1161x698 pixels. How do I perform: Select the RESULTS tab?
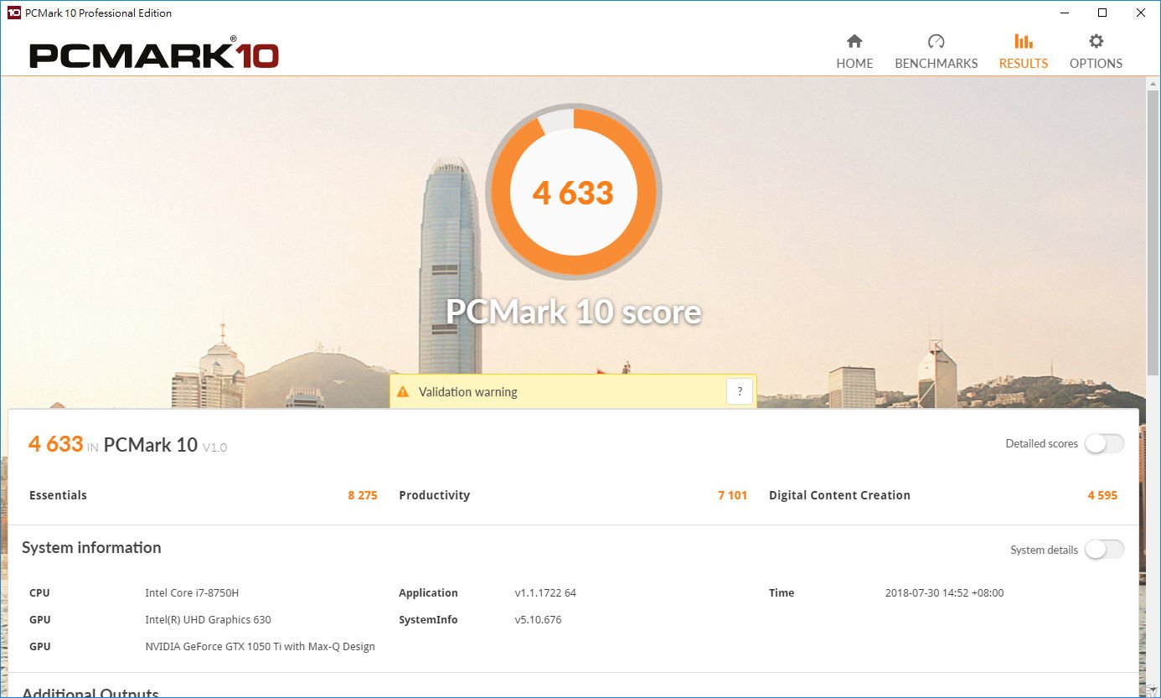(x=1024, y=52)
